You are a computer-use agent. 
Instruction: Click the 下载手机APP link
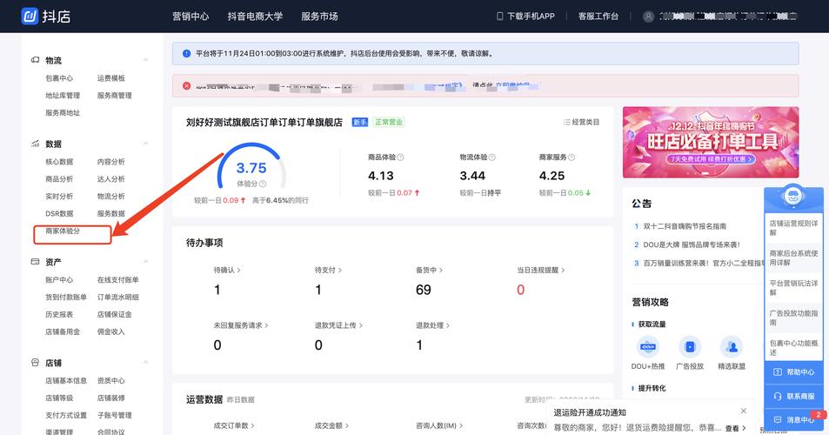525,17
